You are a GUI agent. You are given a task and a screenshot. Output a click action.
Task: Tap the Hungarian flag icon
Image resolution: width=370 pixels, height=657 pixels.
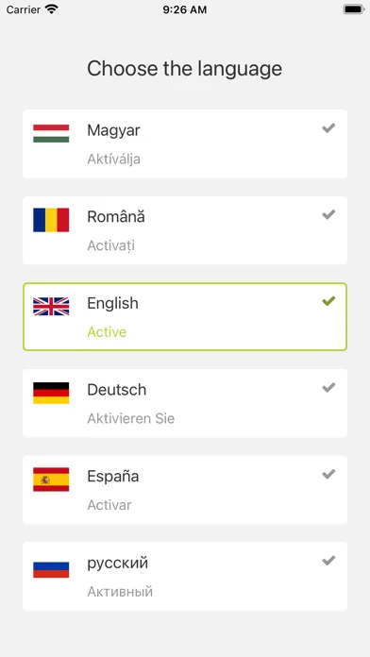click(x=51, y=133)
